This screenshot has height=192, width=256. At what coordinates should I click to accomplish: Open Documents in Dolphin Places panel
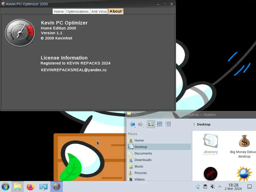(x=159, y=153)
